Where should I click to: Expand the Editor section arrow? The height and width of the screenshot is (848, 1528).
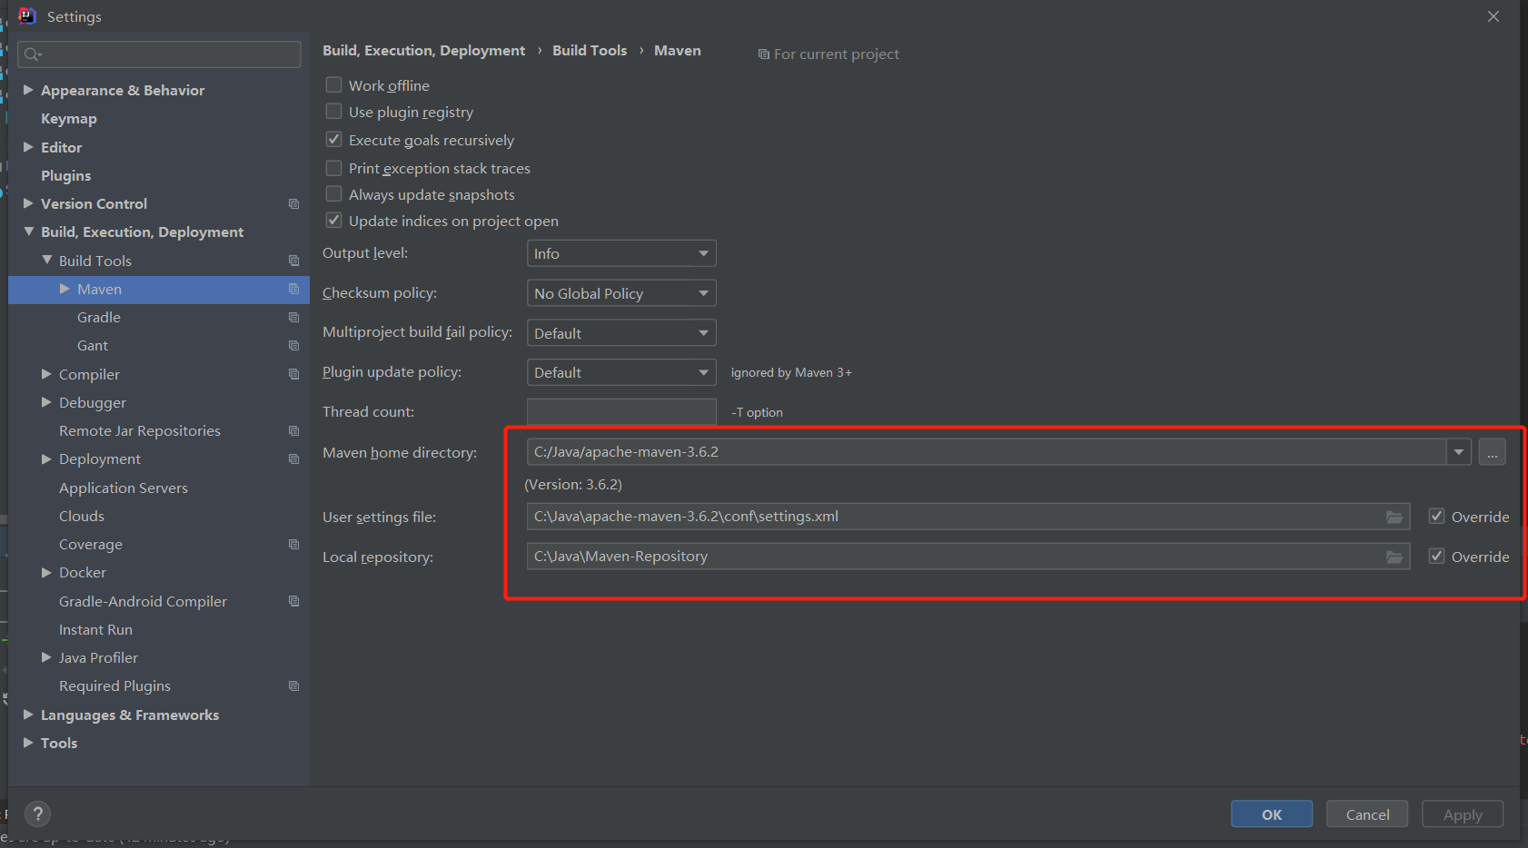[x=28, y=146]
